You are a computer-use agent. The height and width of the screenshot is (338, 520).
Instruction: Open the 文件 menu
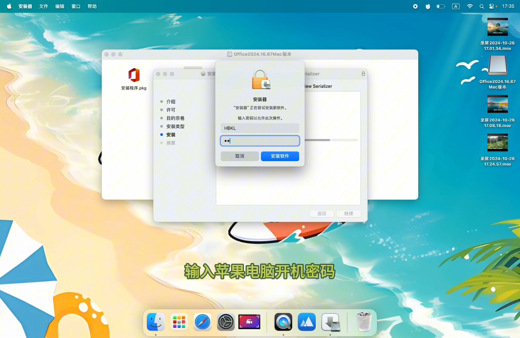click(x=43, y=6)
